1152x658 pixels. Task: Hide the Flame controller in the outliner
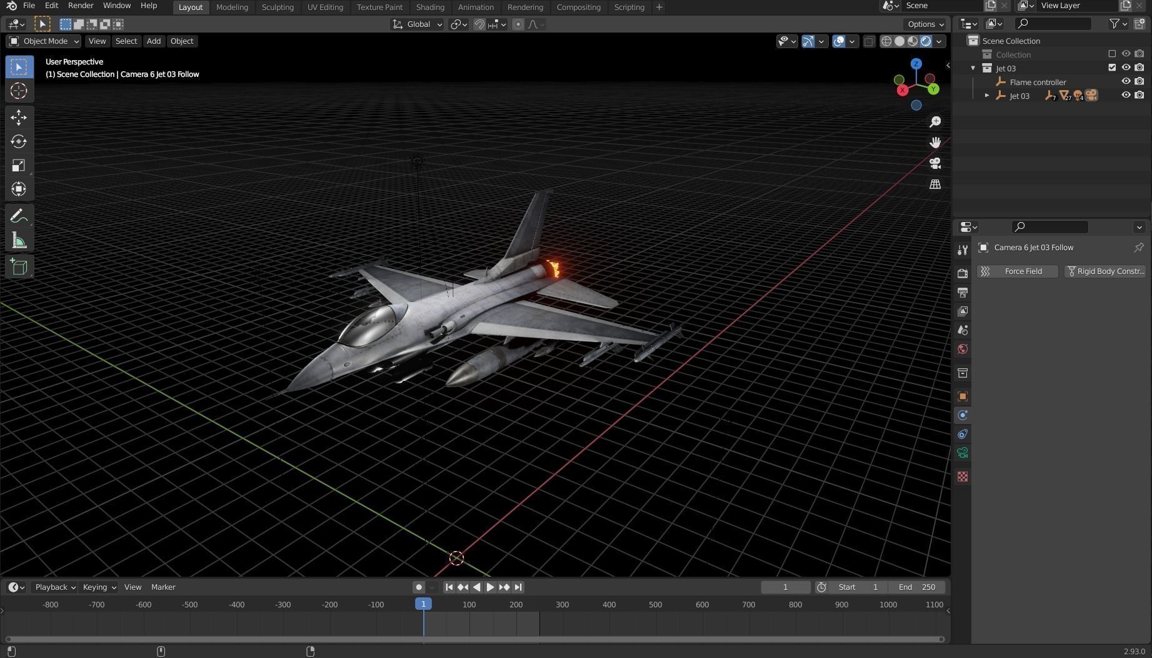(1126, 81)
